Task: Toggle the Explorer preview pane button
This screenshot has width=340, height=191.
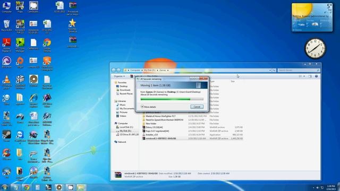Action: pos(310,76)
